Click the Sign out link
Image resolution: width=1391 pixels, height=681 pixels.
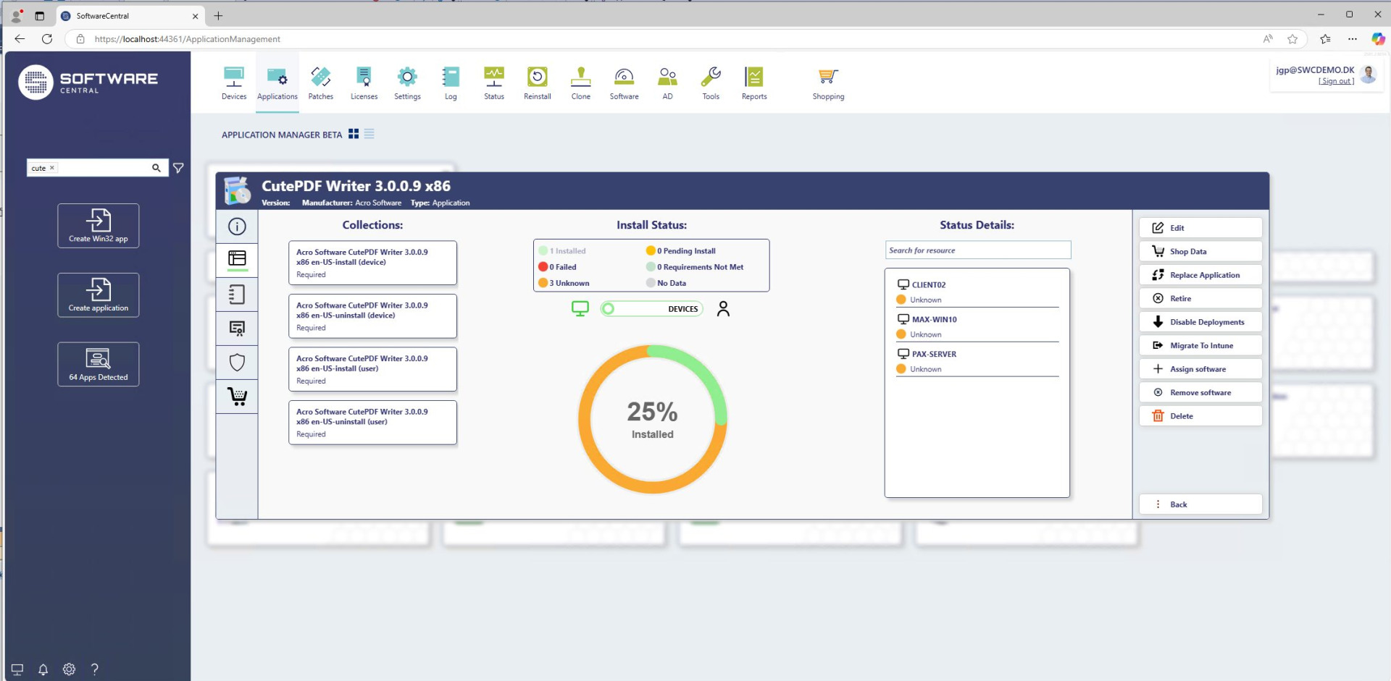(x=1336, y=81)
